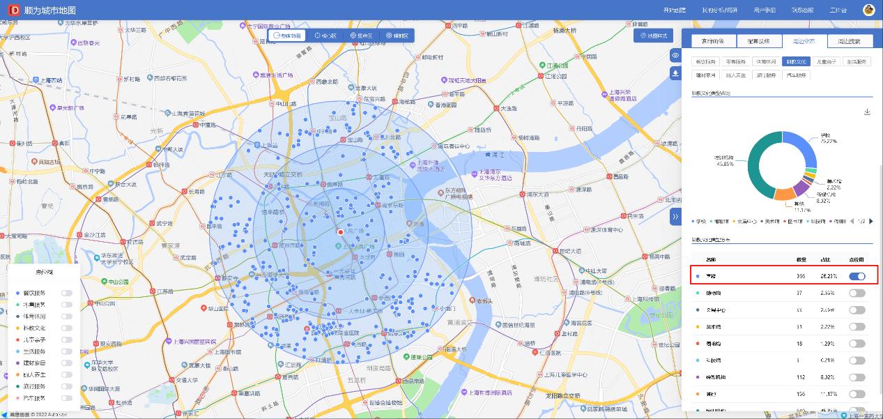This screenshot has width=883, height=419.
Task: Open 工作台 in top navigation
Action: (x=838, y=10)
